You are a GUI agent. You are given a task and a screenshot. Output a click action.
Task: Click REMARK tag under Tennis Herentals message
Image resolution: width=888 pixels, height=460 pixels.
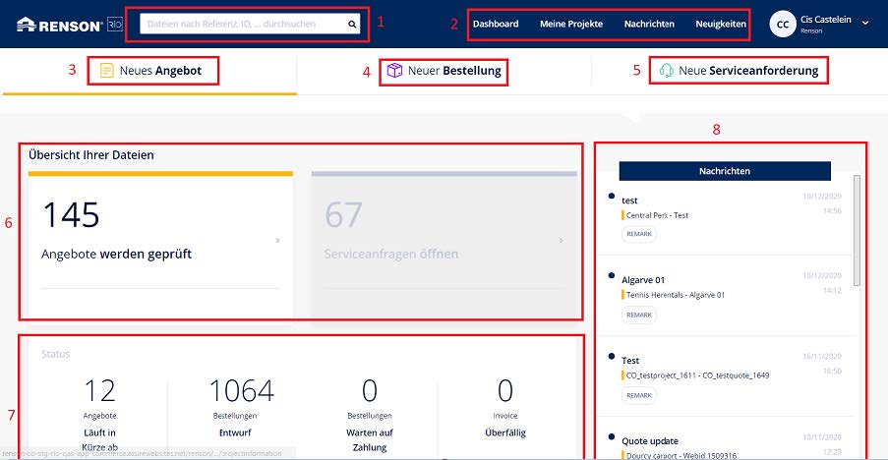pos(639,315)
